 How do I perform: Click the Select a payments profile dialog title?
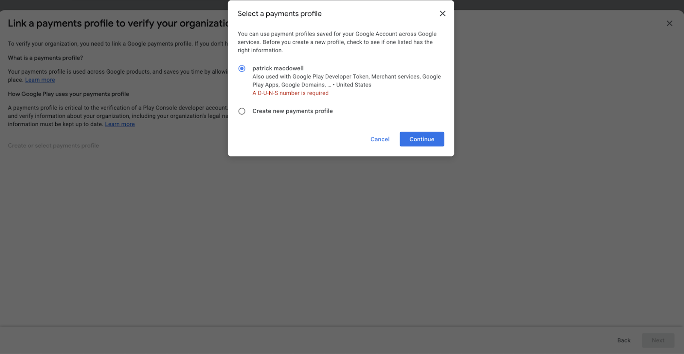coord(280,14)
